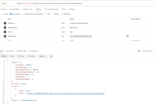Open the type dropdown in the empty key row
Image resolution: width=158 pixels, height=106 pixels.
coord(64,41)
